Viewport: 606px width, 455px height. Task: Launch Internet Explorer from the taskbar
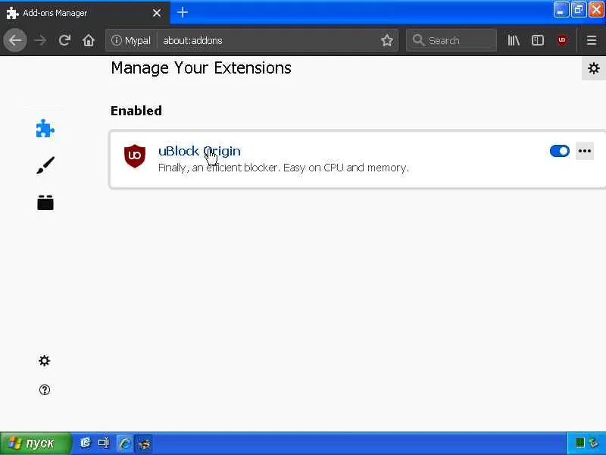pos(125,443)
